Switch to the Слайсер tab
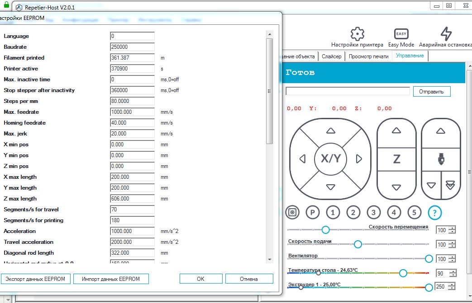Screen dimensions: 472x303 (x=332, y=56)
